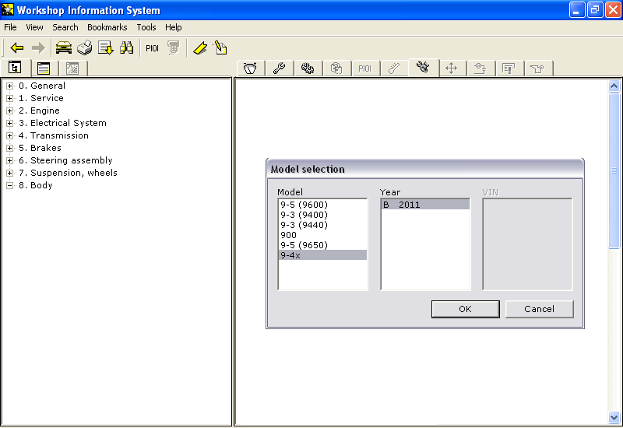Close the Workshop Information System window
Image resolution: width=623 pixels, height=428 pixels.
point(613,10)
